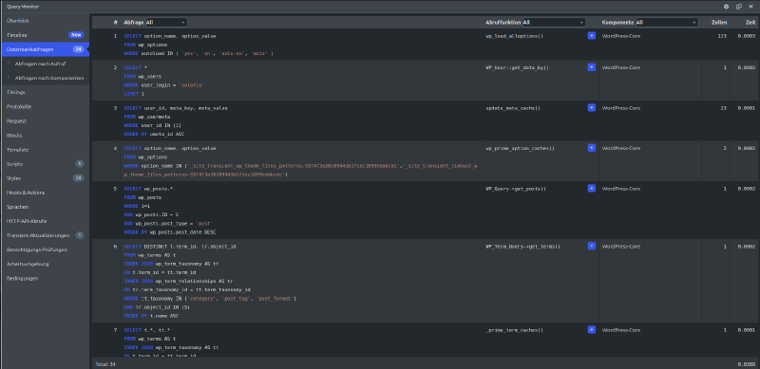Image resolution: width=760 pixels, height=369 pixels.
Task: Click total time 0.0388 in footer
Action: [747, 363]
